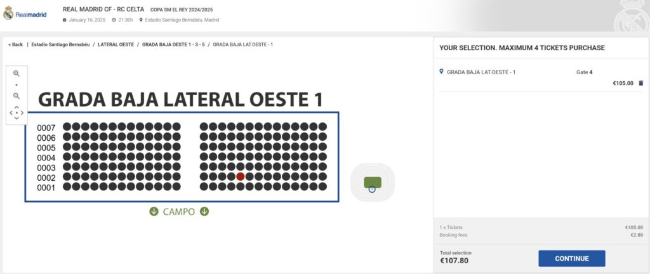
Task: Click the Real Madrid logo
Action: tap(25, 15)
